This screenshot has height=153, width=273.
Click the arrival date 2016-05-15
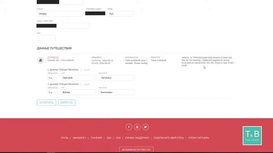click(107, 60)
